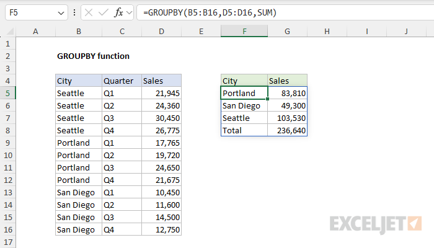Viewport: 434px width, 248px height.
Task: Open the dropdown arrow beside the fx icon
Action: (x=129, y=12)
